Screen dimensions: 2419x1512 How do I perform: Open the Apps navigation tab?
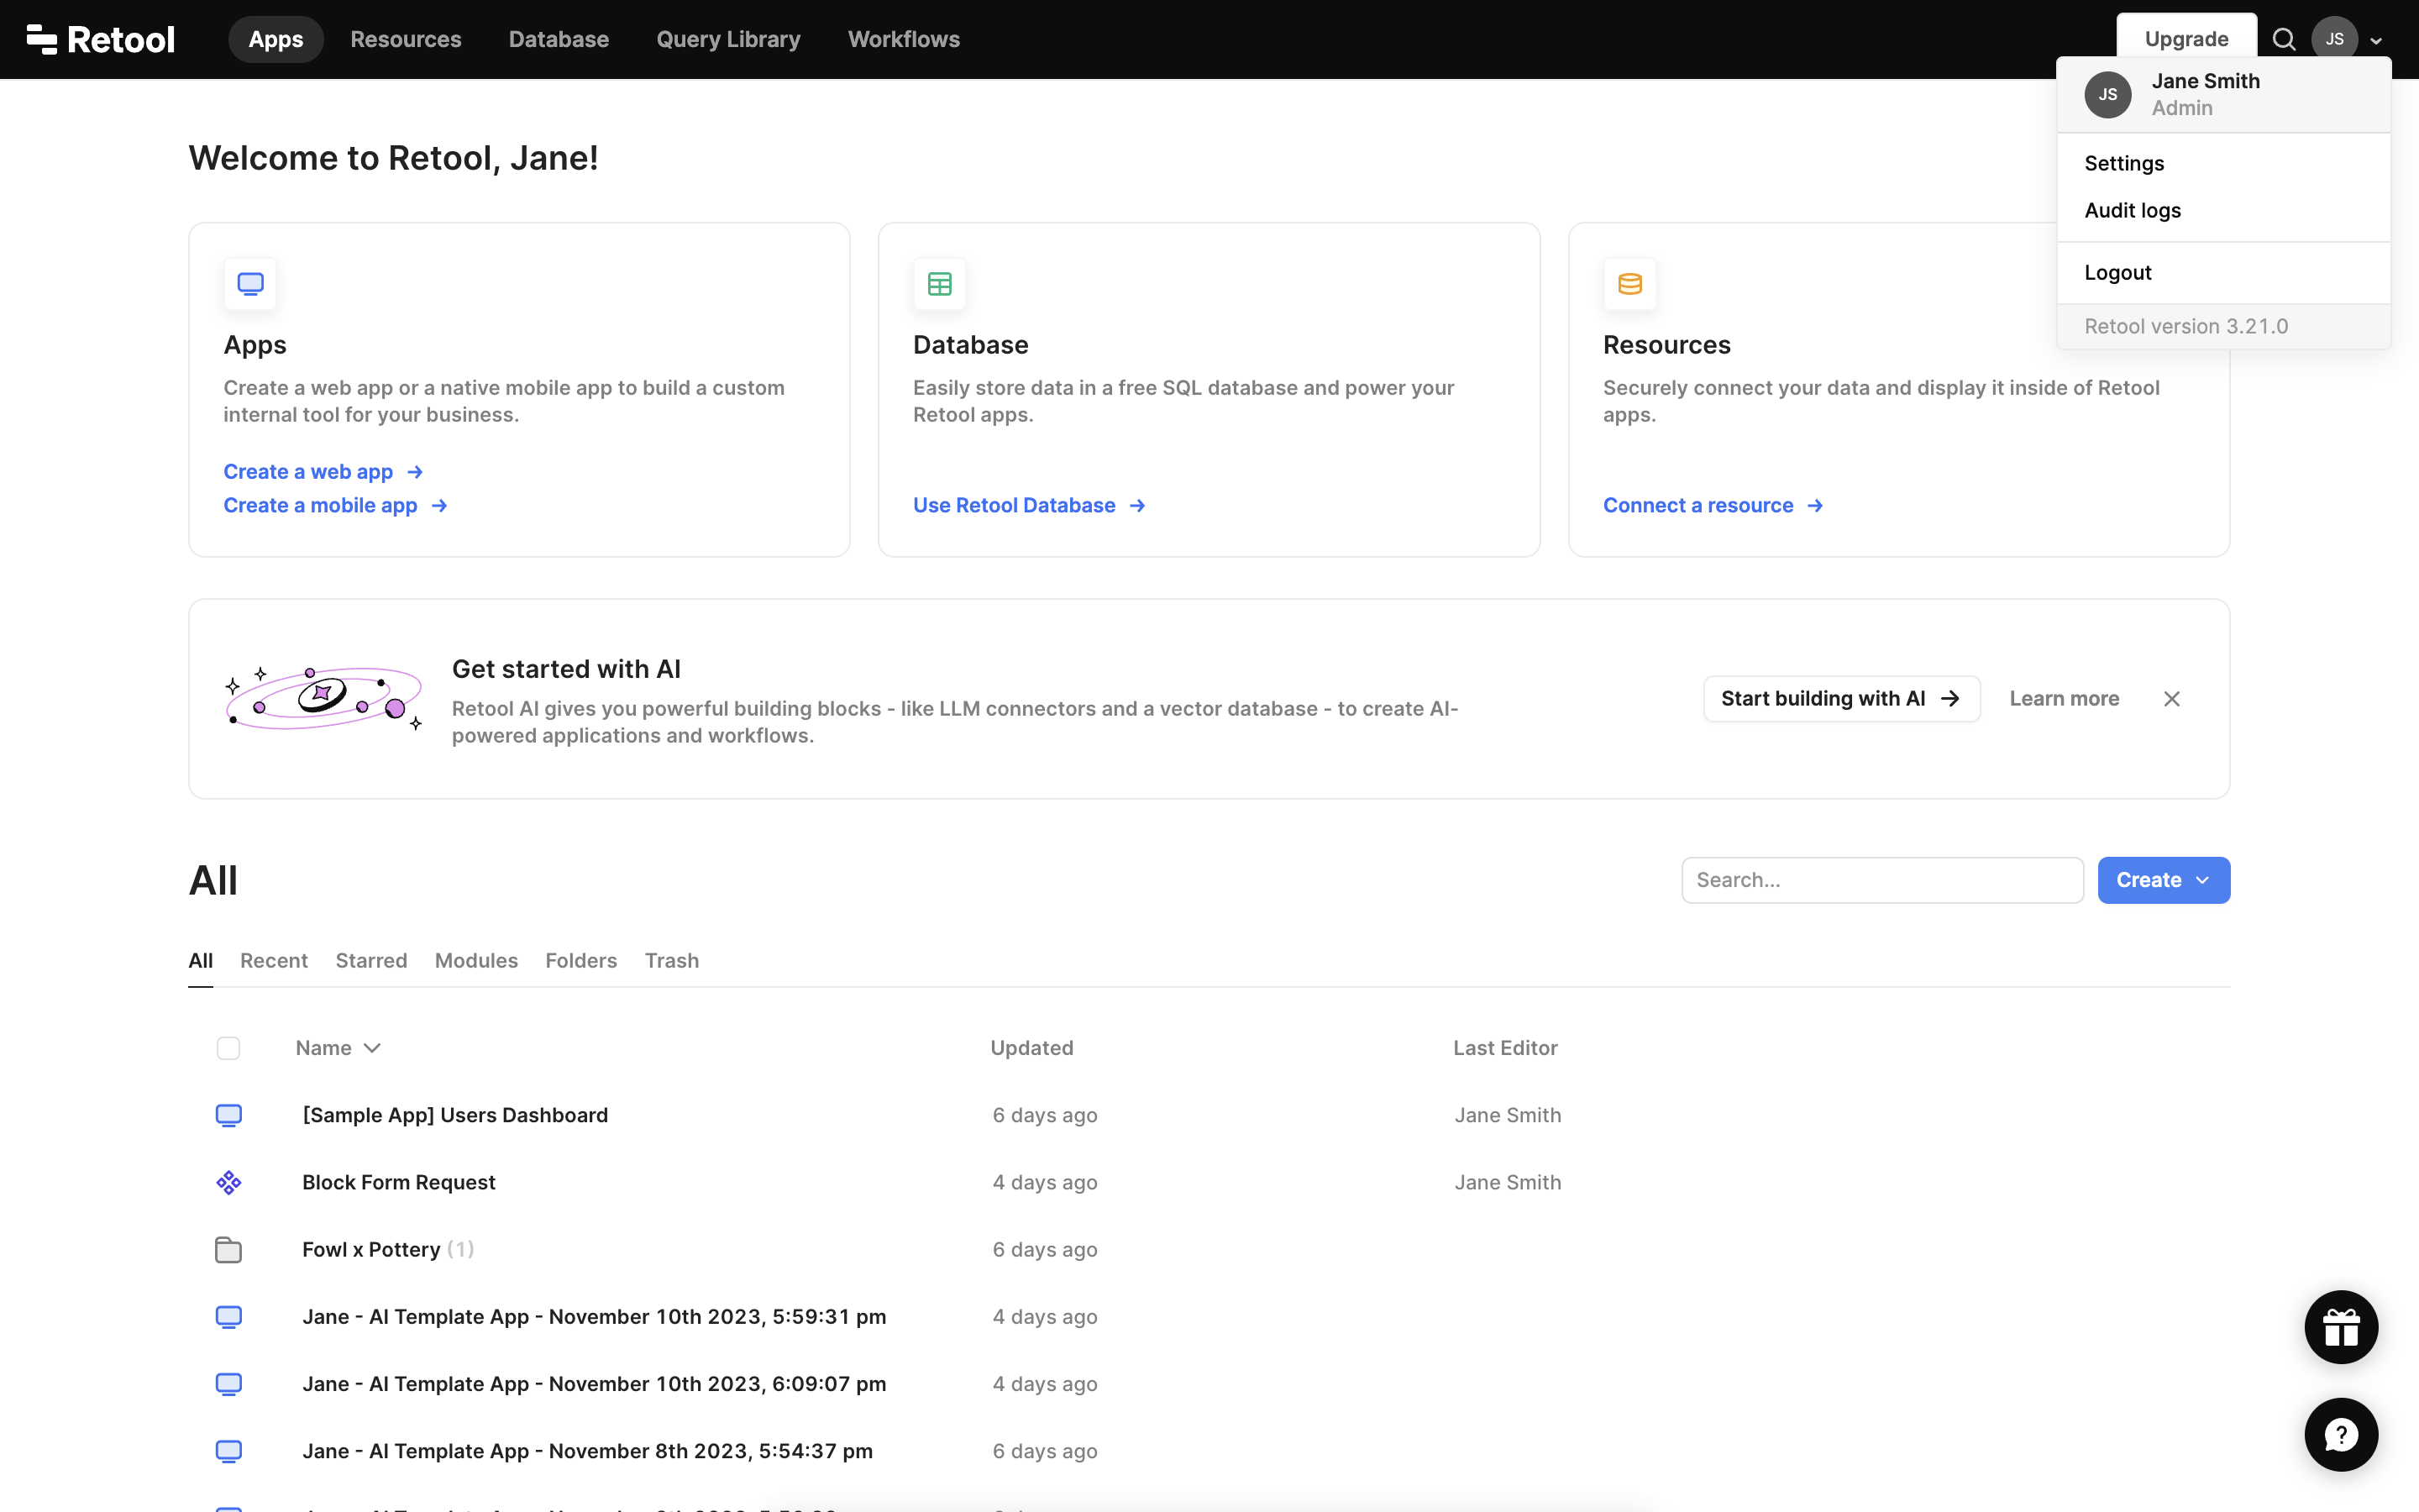275,39
